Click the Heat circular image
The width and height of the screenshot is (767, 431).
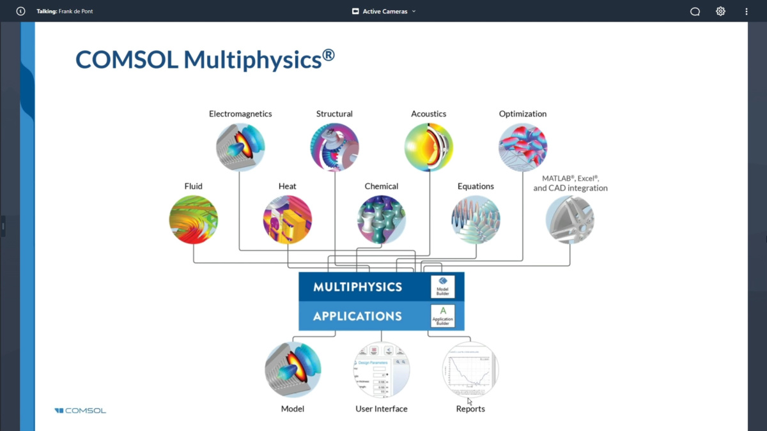pyautogui.click(x=288, y=220)
